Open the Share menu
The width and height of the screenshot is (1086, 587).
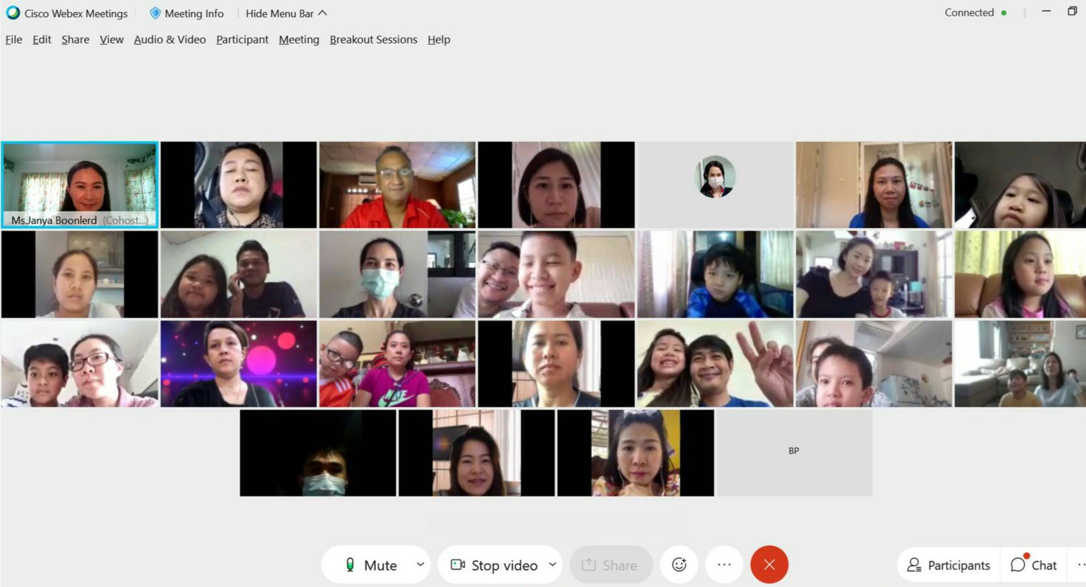pos(76,40)
